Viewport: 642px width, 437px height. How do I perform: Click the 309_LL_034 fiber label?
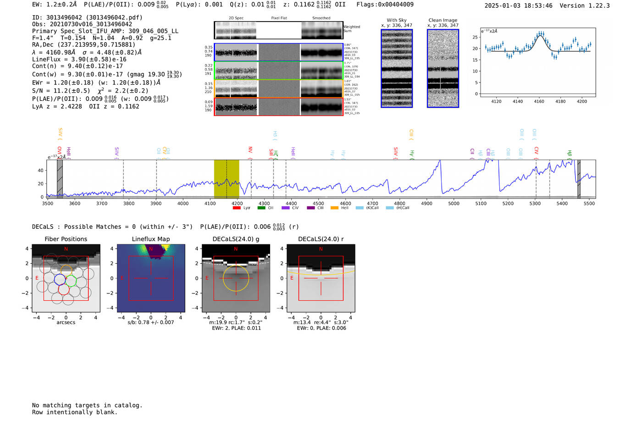tap(352, 77)
